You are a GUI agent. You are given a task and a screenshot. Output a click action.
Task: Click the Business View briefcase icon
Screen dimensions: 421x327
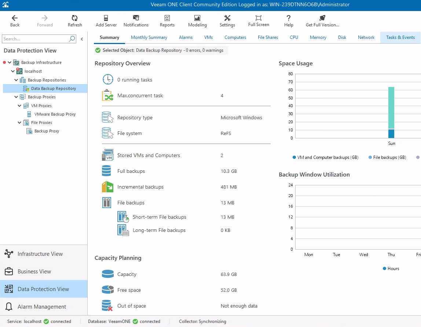point(9,271)
